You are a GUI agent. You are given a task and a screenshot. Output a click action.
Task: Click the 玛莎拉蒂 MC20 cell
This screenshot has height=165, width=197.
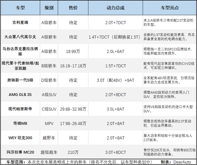point(20,152)
